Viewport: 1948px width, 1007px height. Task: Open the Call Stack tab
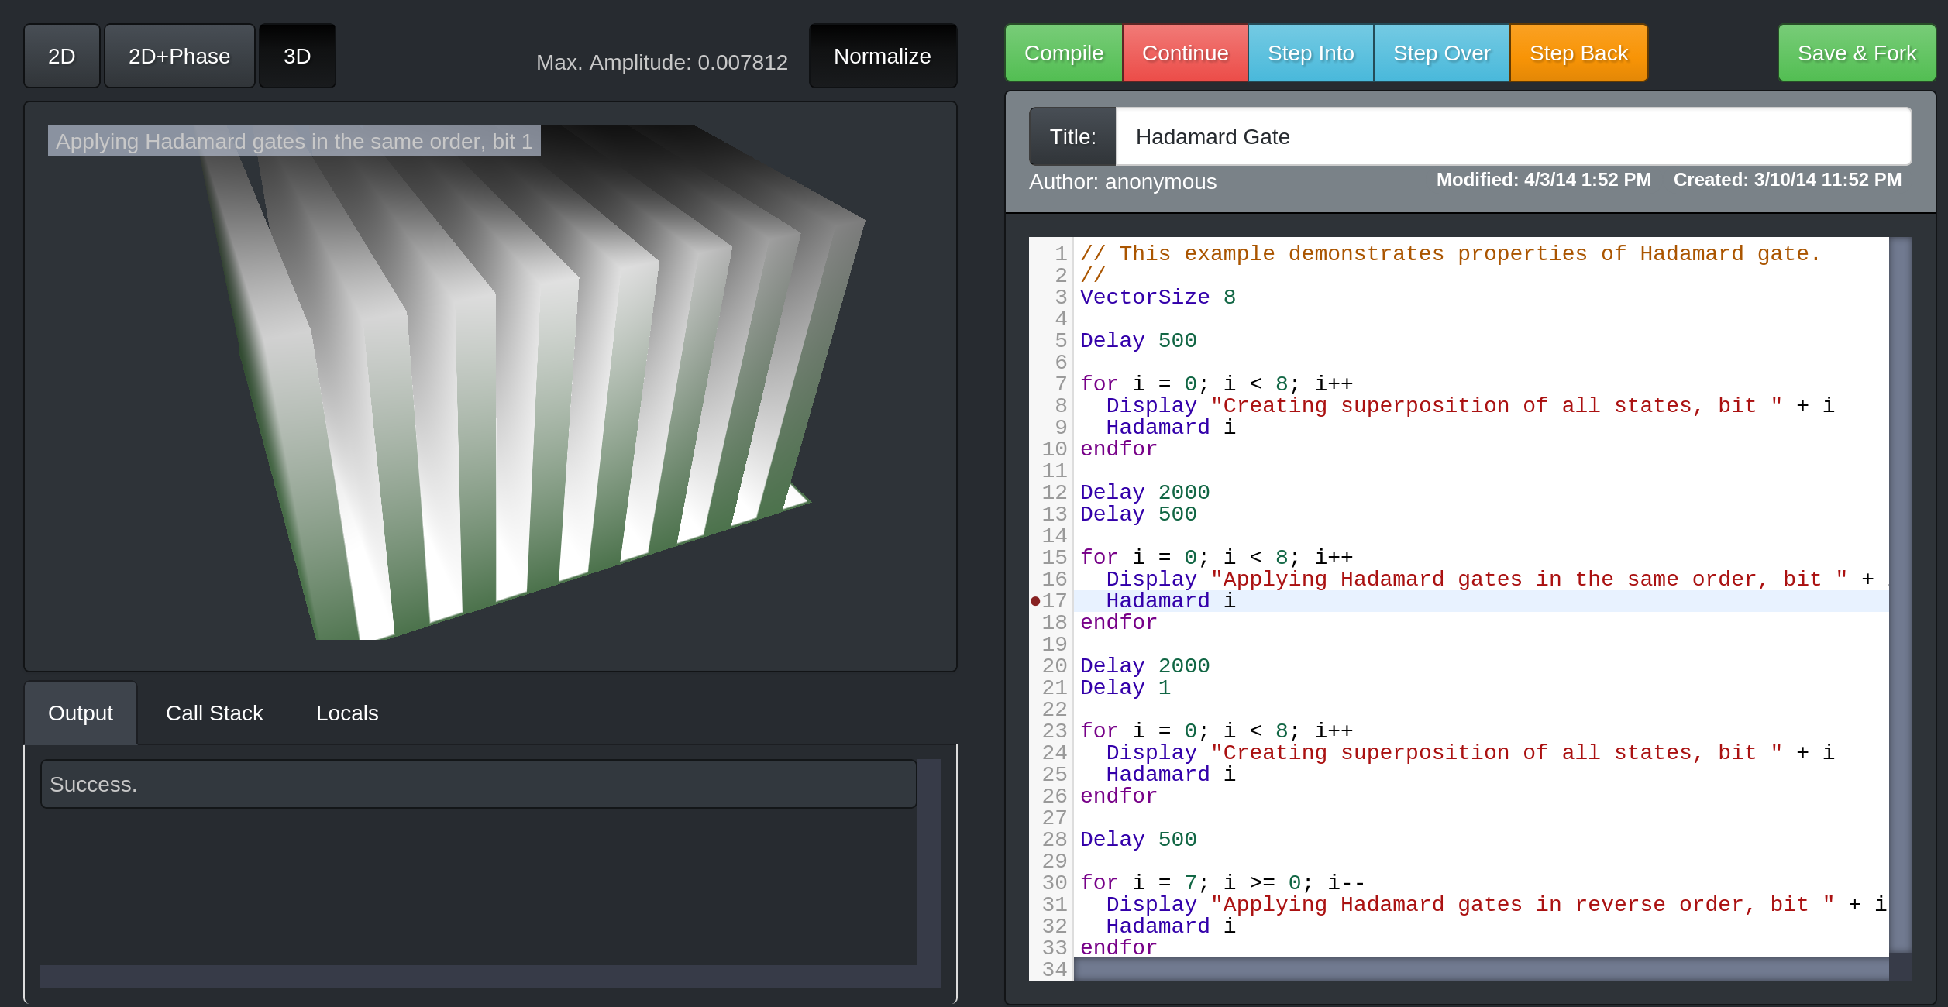click(x=215, y=713)
